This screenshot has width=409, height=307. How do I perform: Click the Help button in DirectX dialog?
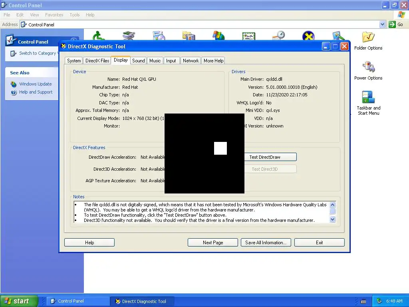tap(89, 243)
